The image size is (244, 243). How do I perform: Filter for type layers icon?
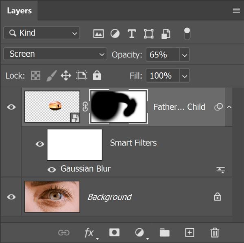coord(132,33)
